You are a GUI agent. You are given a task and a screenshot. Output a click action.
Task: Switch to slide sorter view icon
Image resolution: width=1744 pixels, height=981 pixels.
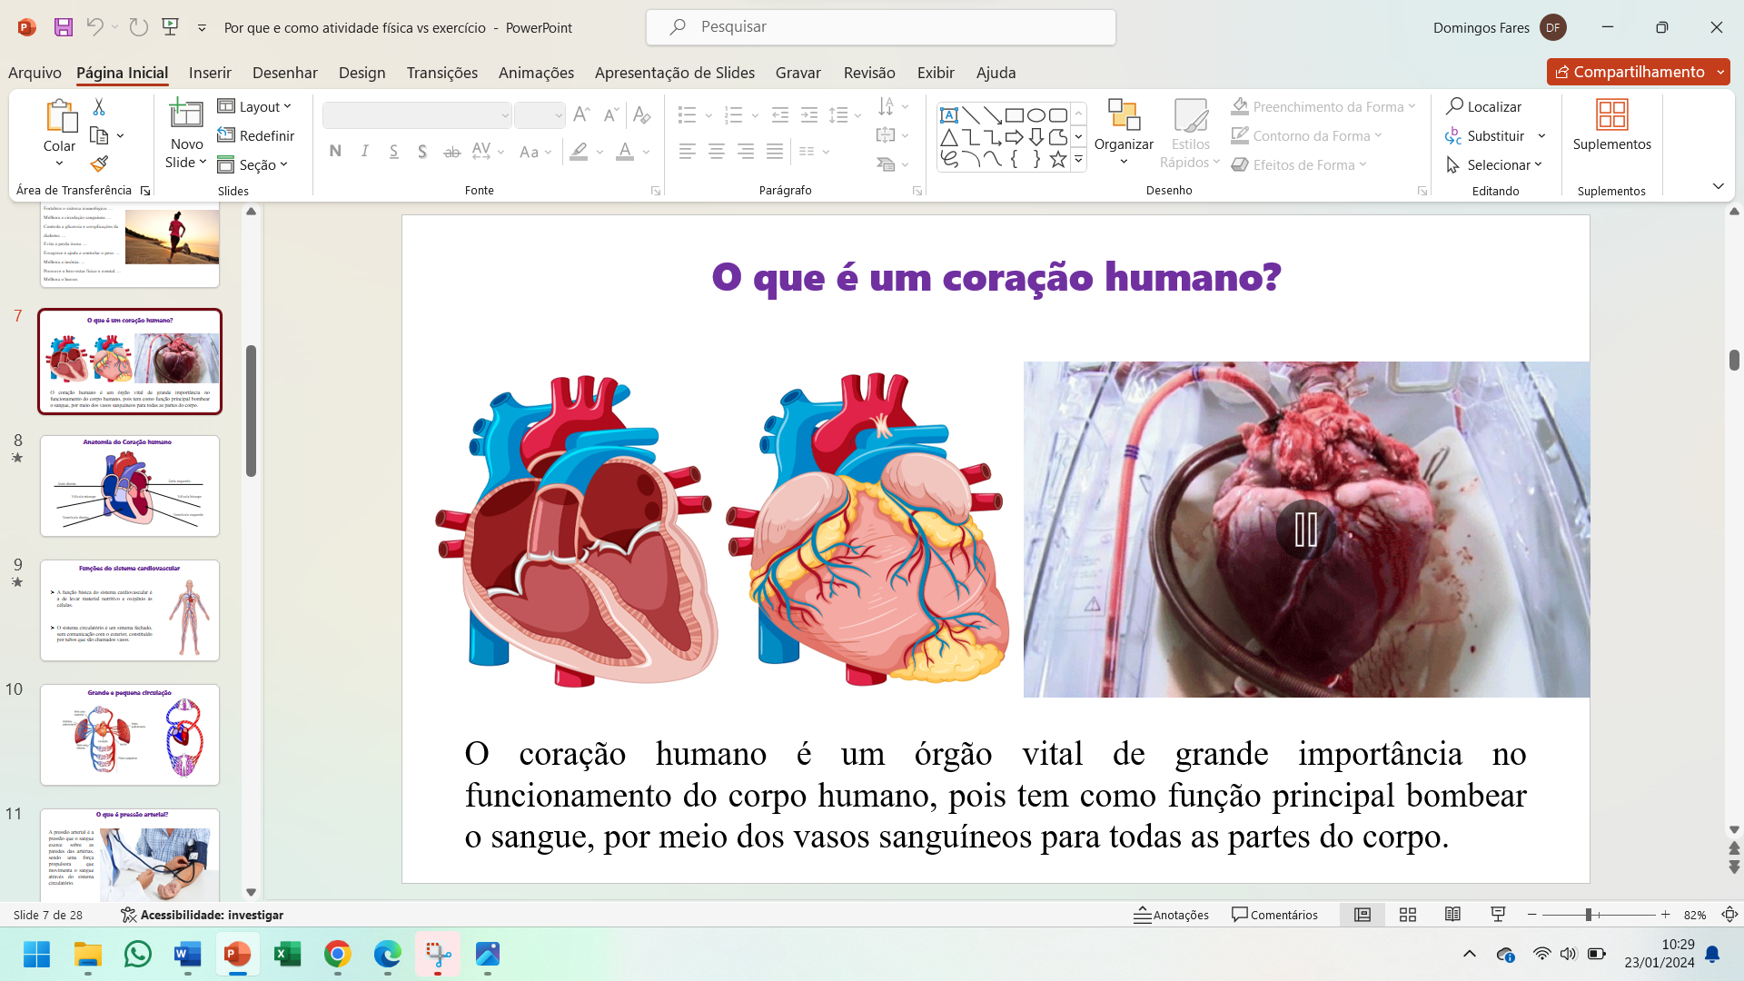[1408, 915]
